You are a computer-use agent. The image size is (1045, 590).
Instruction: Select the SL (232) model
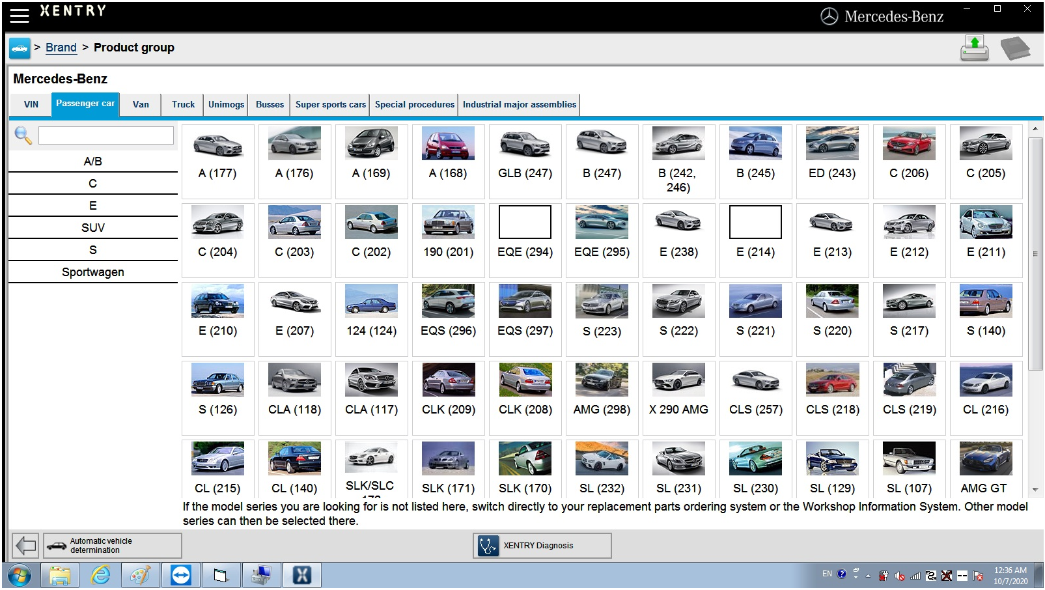click(x=602, y=469)
